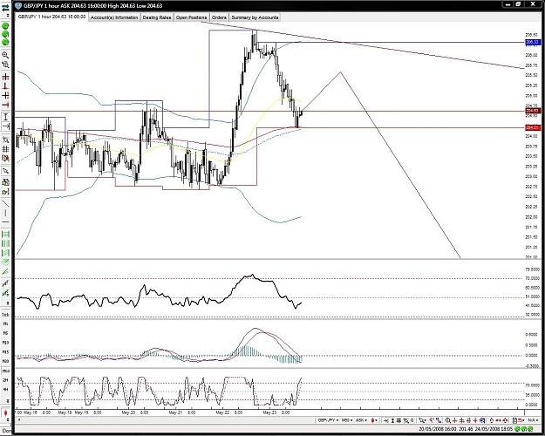Switch to the 2H timeframe
The height and width of the screenshot is (436, 545).
pyautogui.click(x=5, y=380)
